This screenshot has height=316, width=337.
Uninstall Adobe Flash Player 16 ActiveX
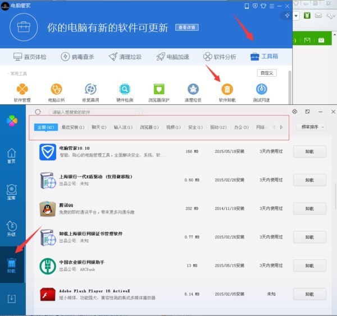click(309, 294)
